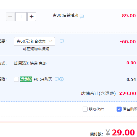Click the green 运费险 label badge
Image resolution: width=137 pixels, height=137 pixels.
pyautogui.click(x=26, y=79)
